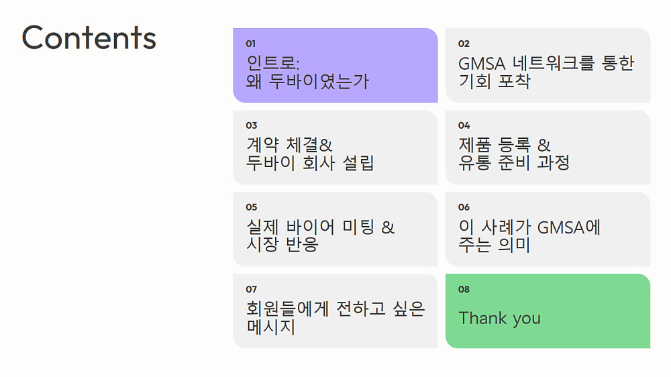Select the 01 number label on the purple card
Viewport: 671px width, 377px height.
(251, 44)
